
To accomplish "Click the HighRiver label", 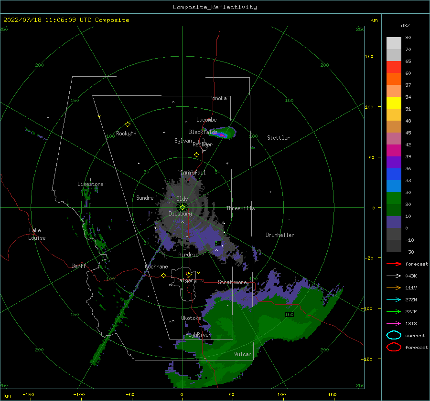I will (x=198, y=335).
